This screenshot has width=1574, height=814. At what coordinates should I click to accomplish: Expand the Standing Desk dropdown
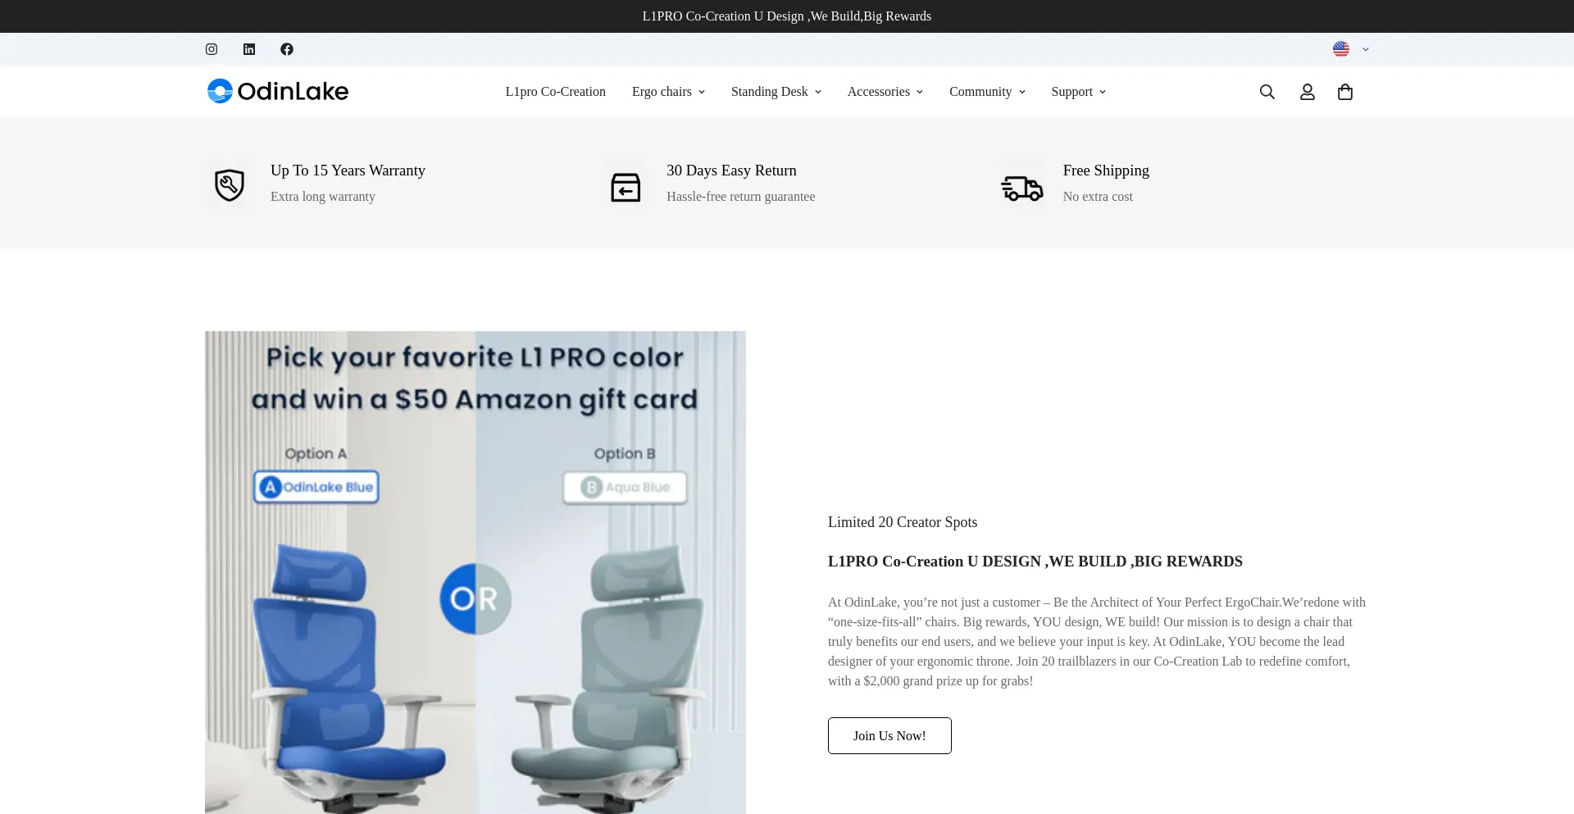(x=776, y=92)
